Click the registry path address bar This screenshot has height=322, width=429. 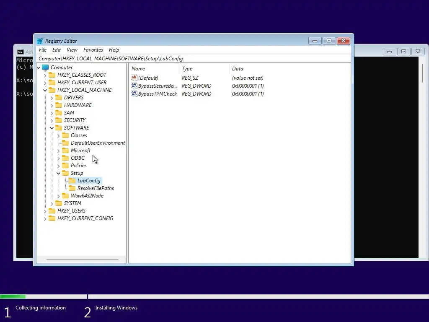[194, 59]
